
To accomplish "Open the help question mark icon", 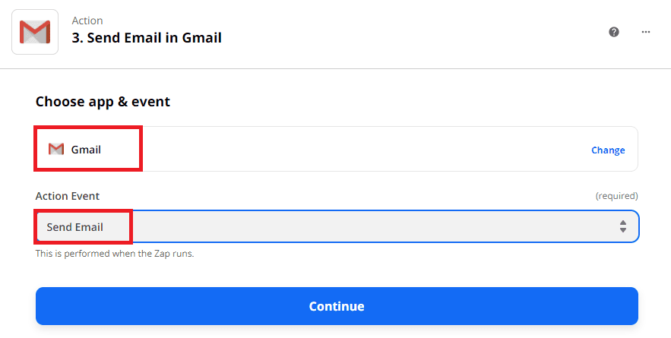I will 614,32.
